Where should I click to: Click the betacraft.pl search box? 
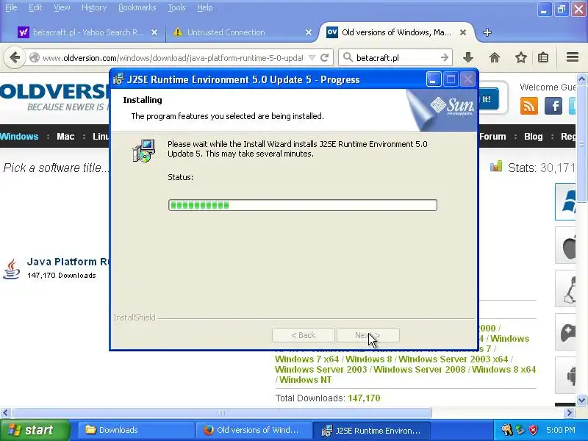(x=395, y=58)
